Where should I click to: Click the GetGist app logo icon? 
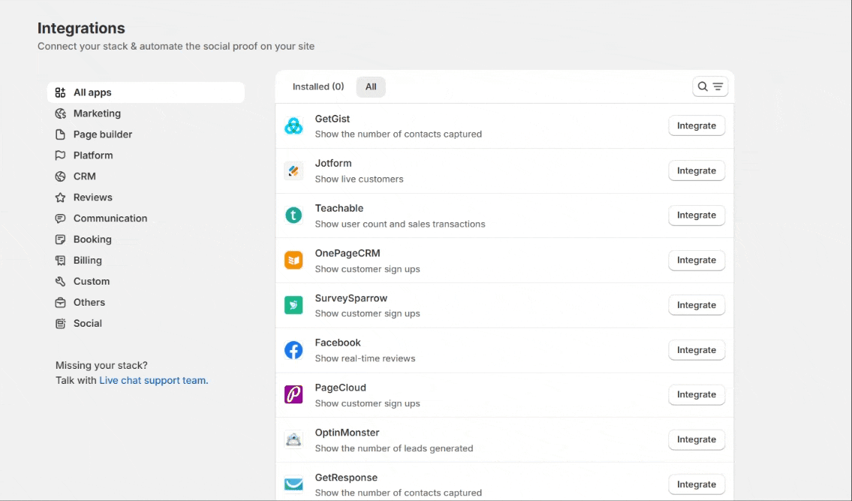coord(294,126)
